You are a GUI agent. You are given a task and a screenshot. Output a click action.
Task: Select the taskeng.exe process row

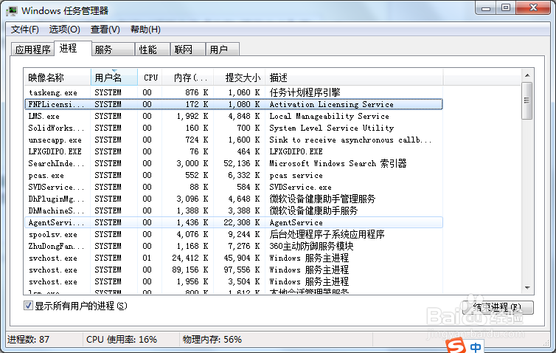[x=234, y=92]
